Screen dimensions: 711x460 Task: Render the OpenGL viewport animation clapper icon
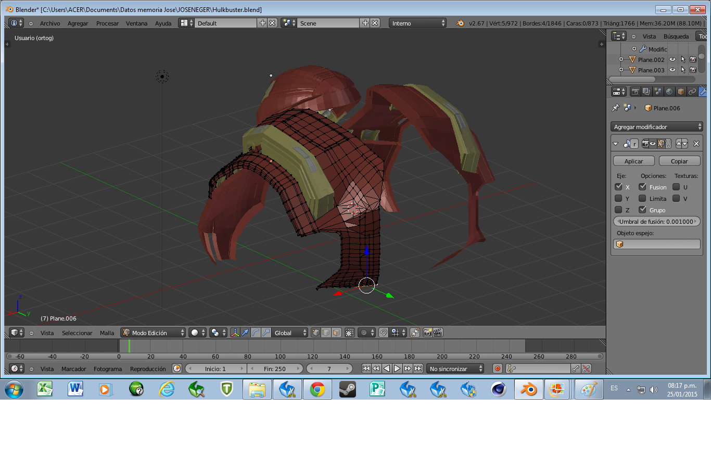438,333
